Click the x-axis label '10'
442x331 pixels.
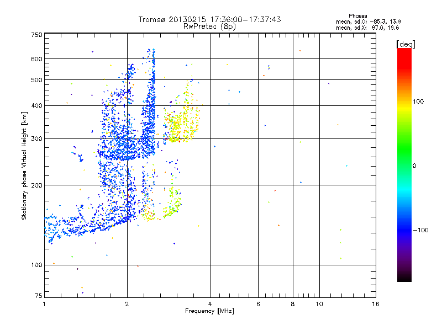pos(319,304)
